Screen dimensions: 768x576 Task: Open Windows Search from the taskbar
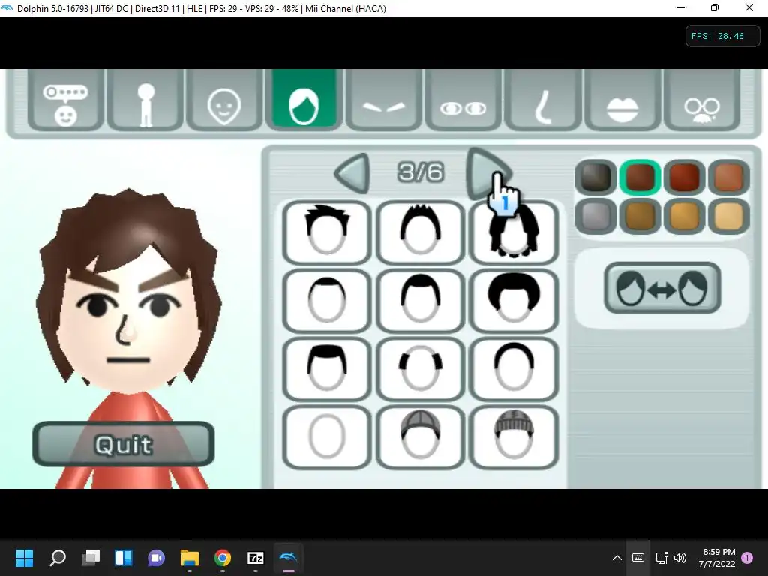point(58,557)
